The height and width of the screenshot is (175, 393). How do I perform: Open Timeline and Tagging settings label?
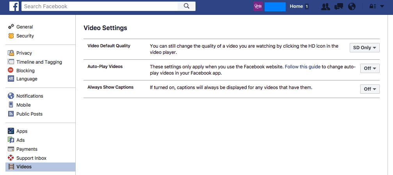coord(39,62)
